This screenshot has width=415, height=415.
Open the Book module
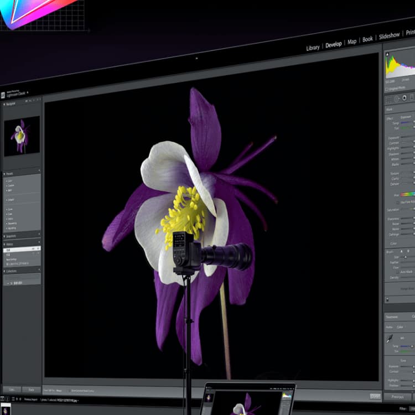pos(367,39)
